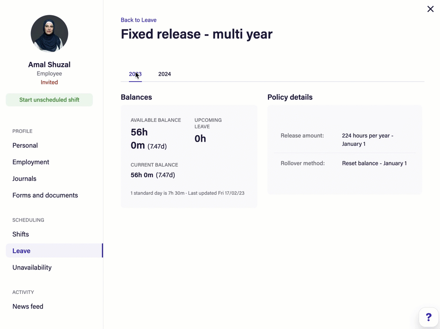The height and width of the screenshot is (329, 440).
Task: Open the Personal profile section
Action: [25, 145]
